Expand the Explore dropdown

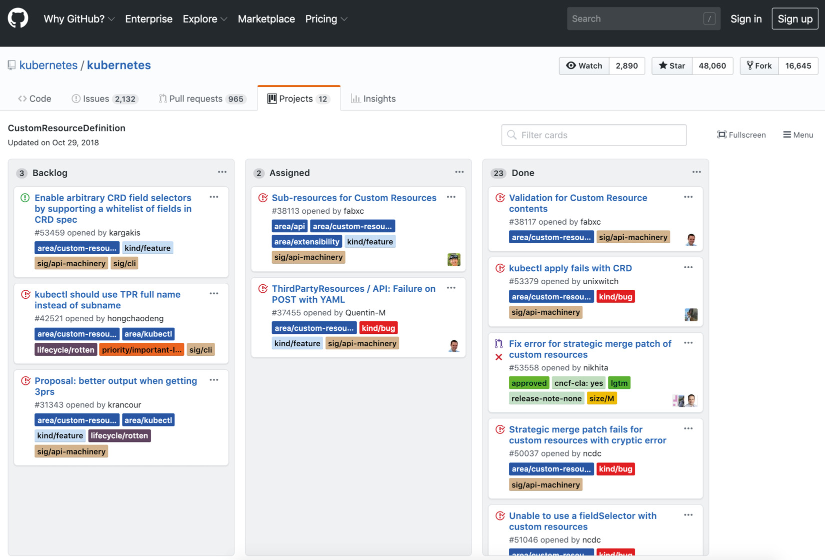(205, 19)
